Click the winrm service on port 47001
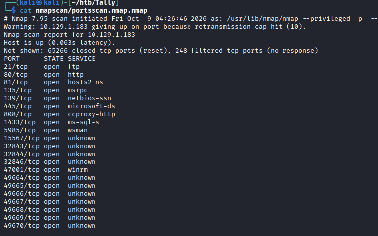The width and height of the screenshot is (378, 236). tap(78, 170)
